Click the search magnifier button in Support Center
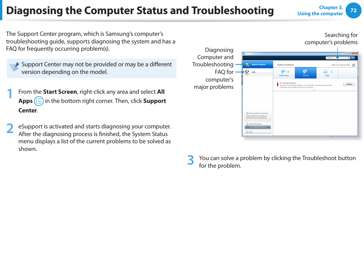 (353, 58)
